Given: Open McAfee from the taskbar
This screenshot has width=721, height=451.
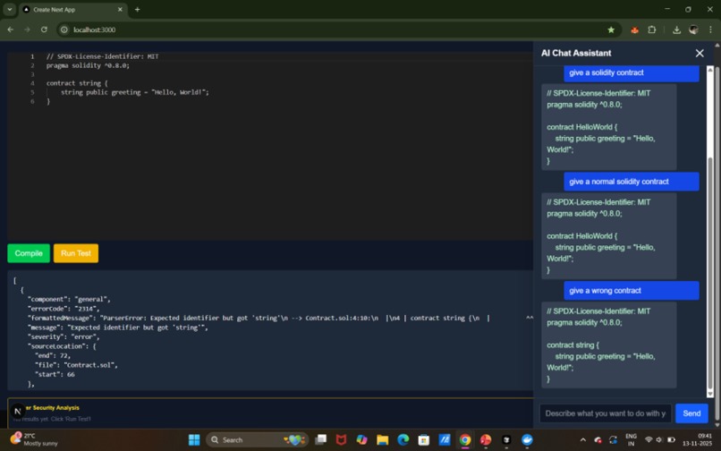Looking at the screenshot, I should tap(341, 440).
